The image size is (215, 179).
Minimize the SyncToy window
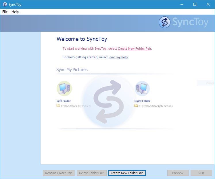(182, 4)
